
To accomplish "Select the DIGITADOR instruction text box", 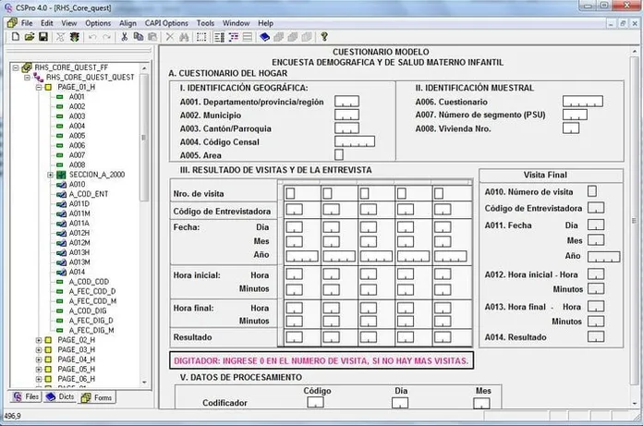I will point(321,360).
